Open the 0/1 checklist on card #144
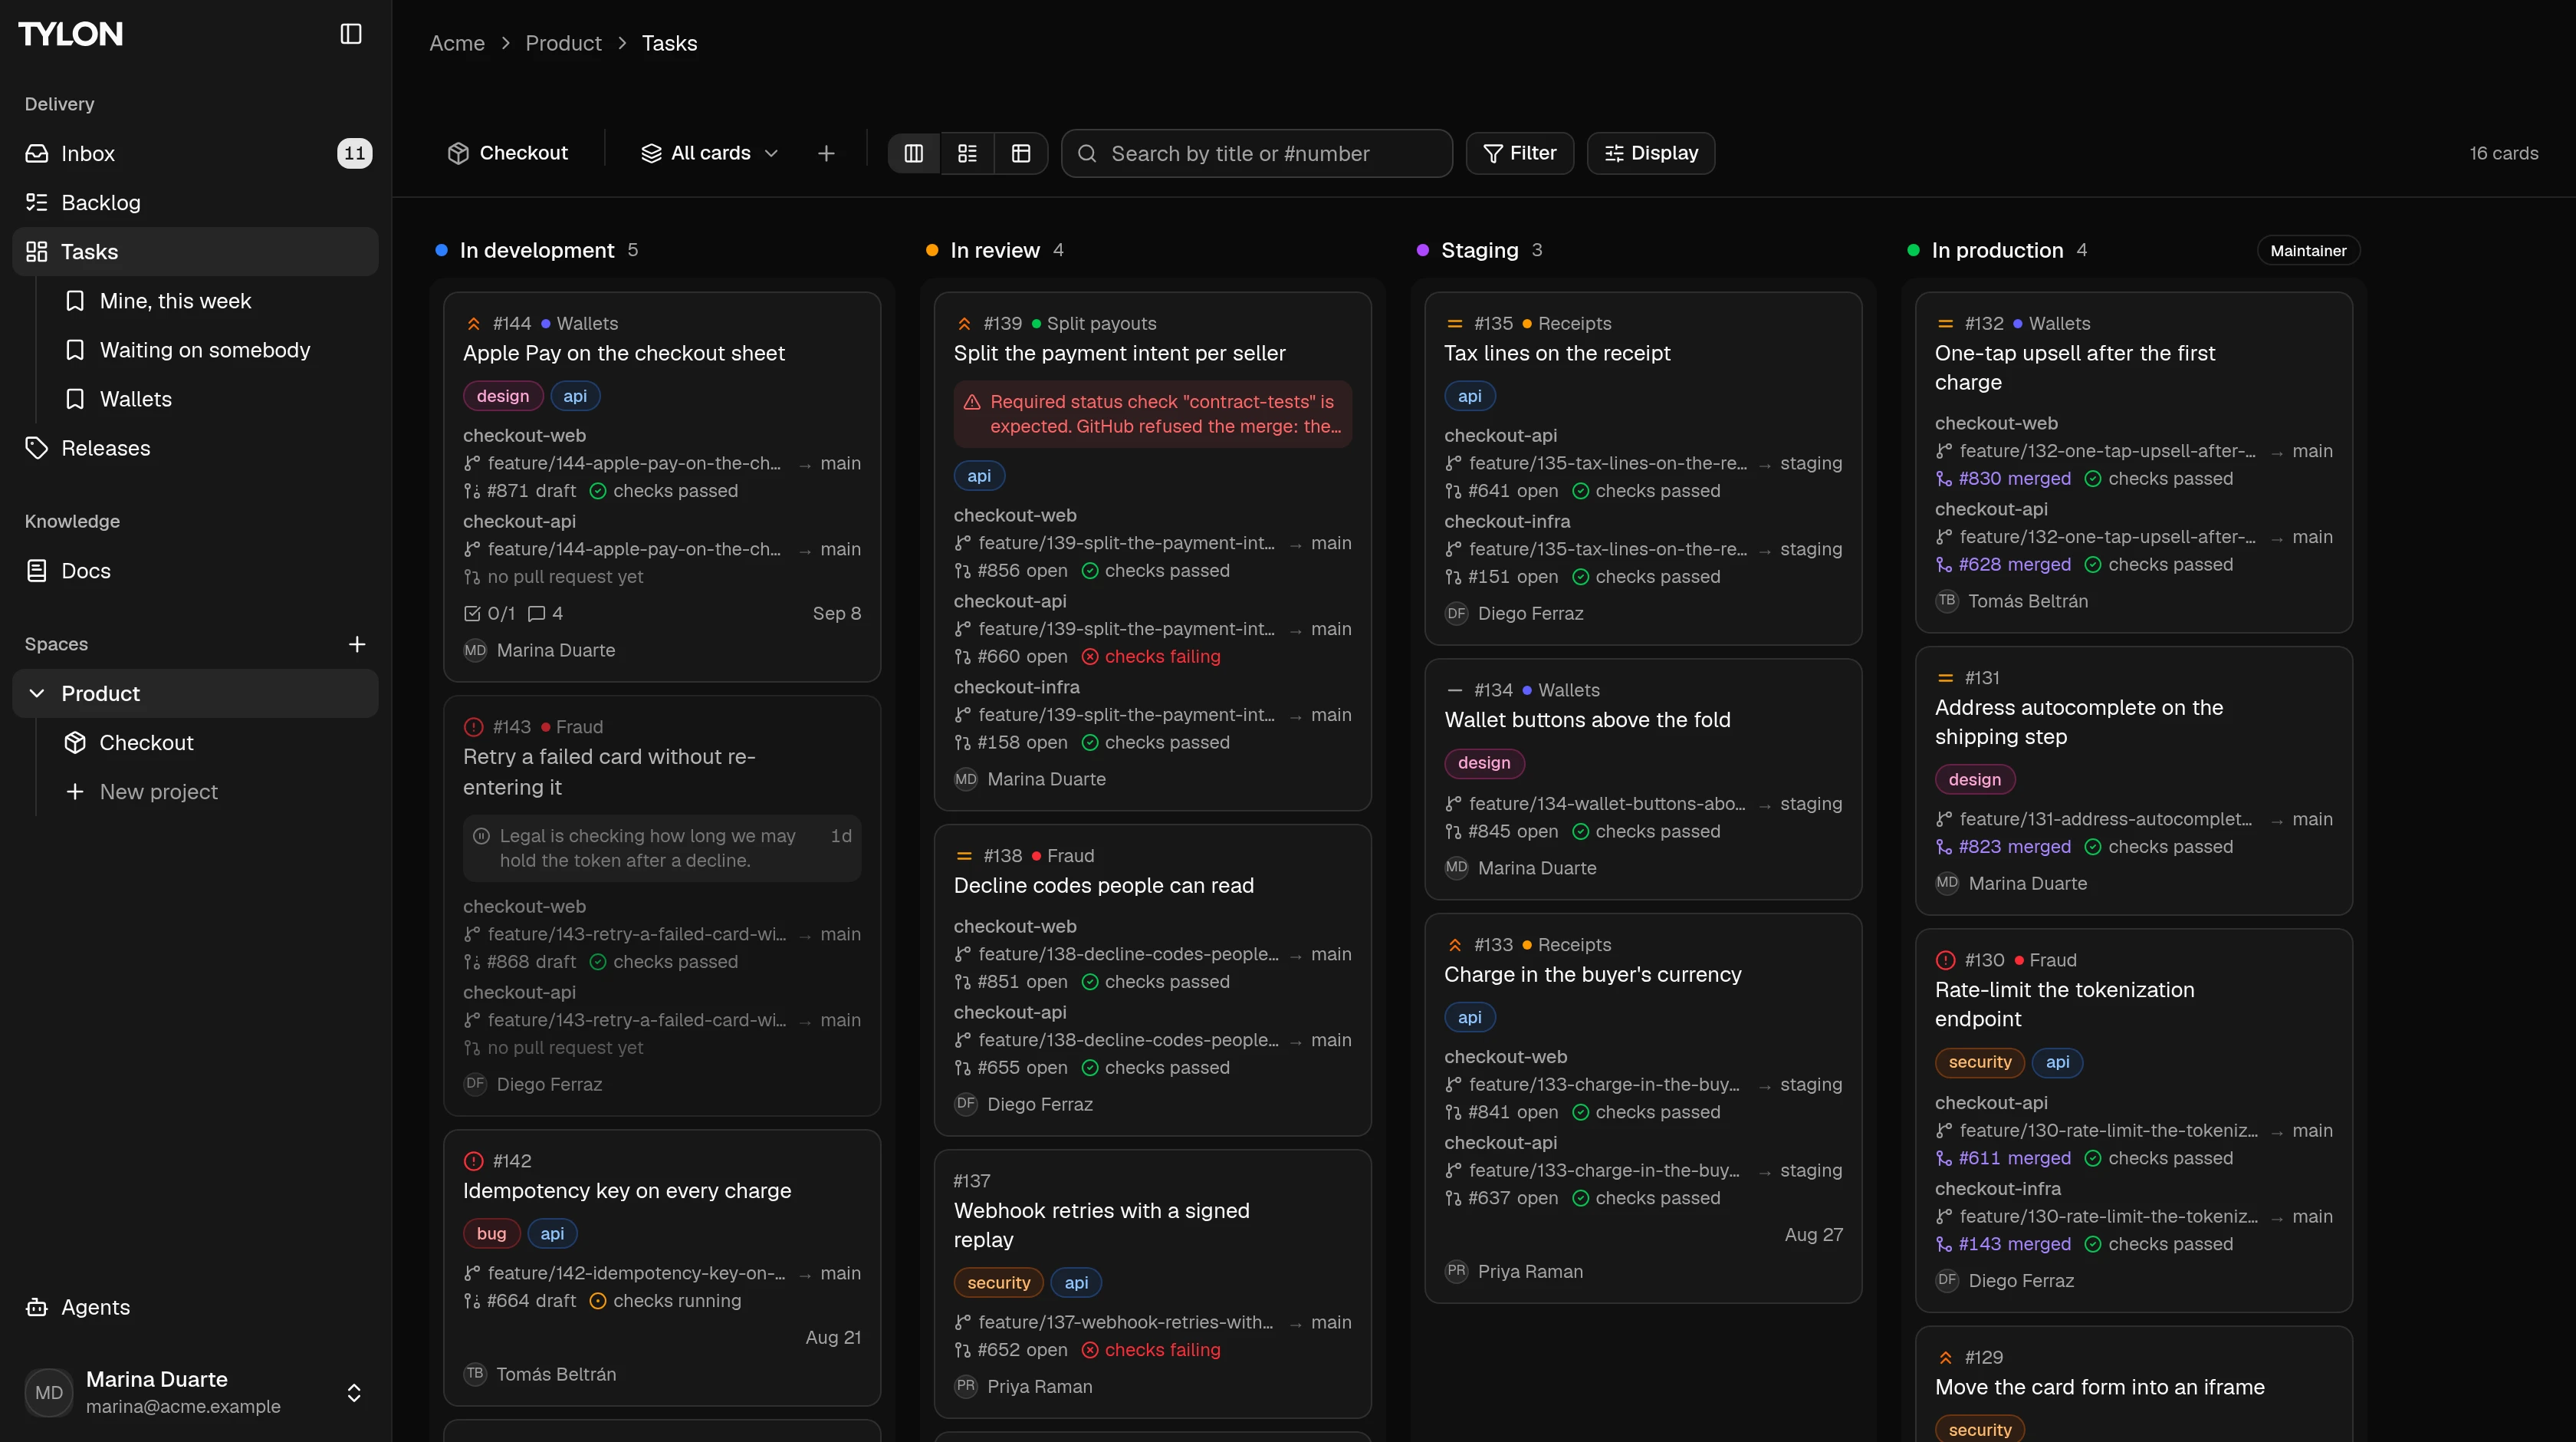2576x1442 pixels. coord(490,614)
